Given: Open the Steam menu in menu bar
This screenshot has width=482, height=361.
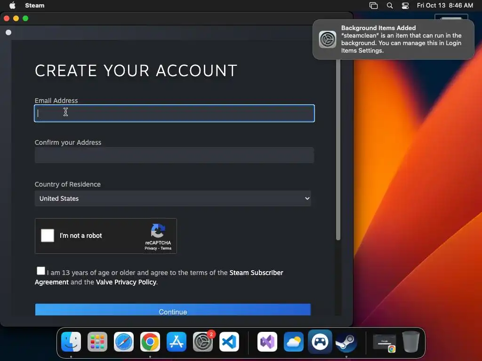Looking at the screenshot, I should click(x=35, y=5).
